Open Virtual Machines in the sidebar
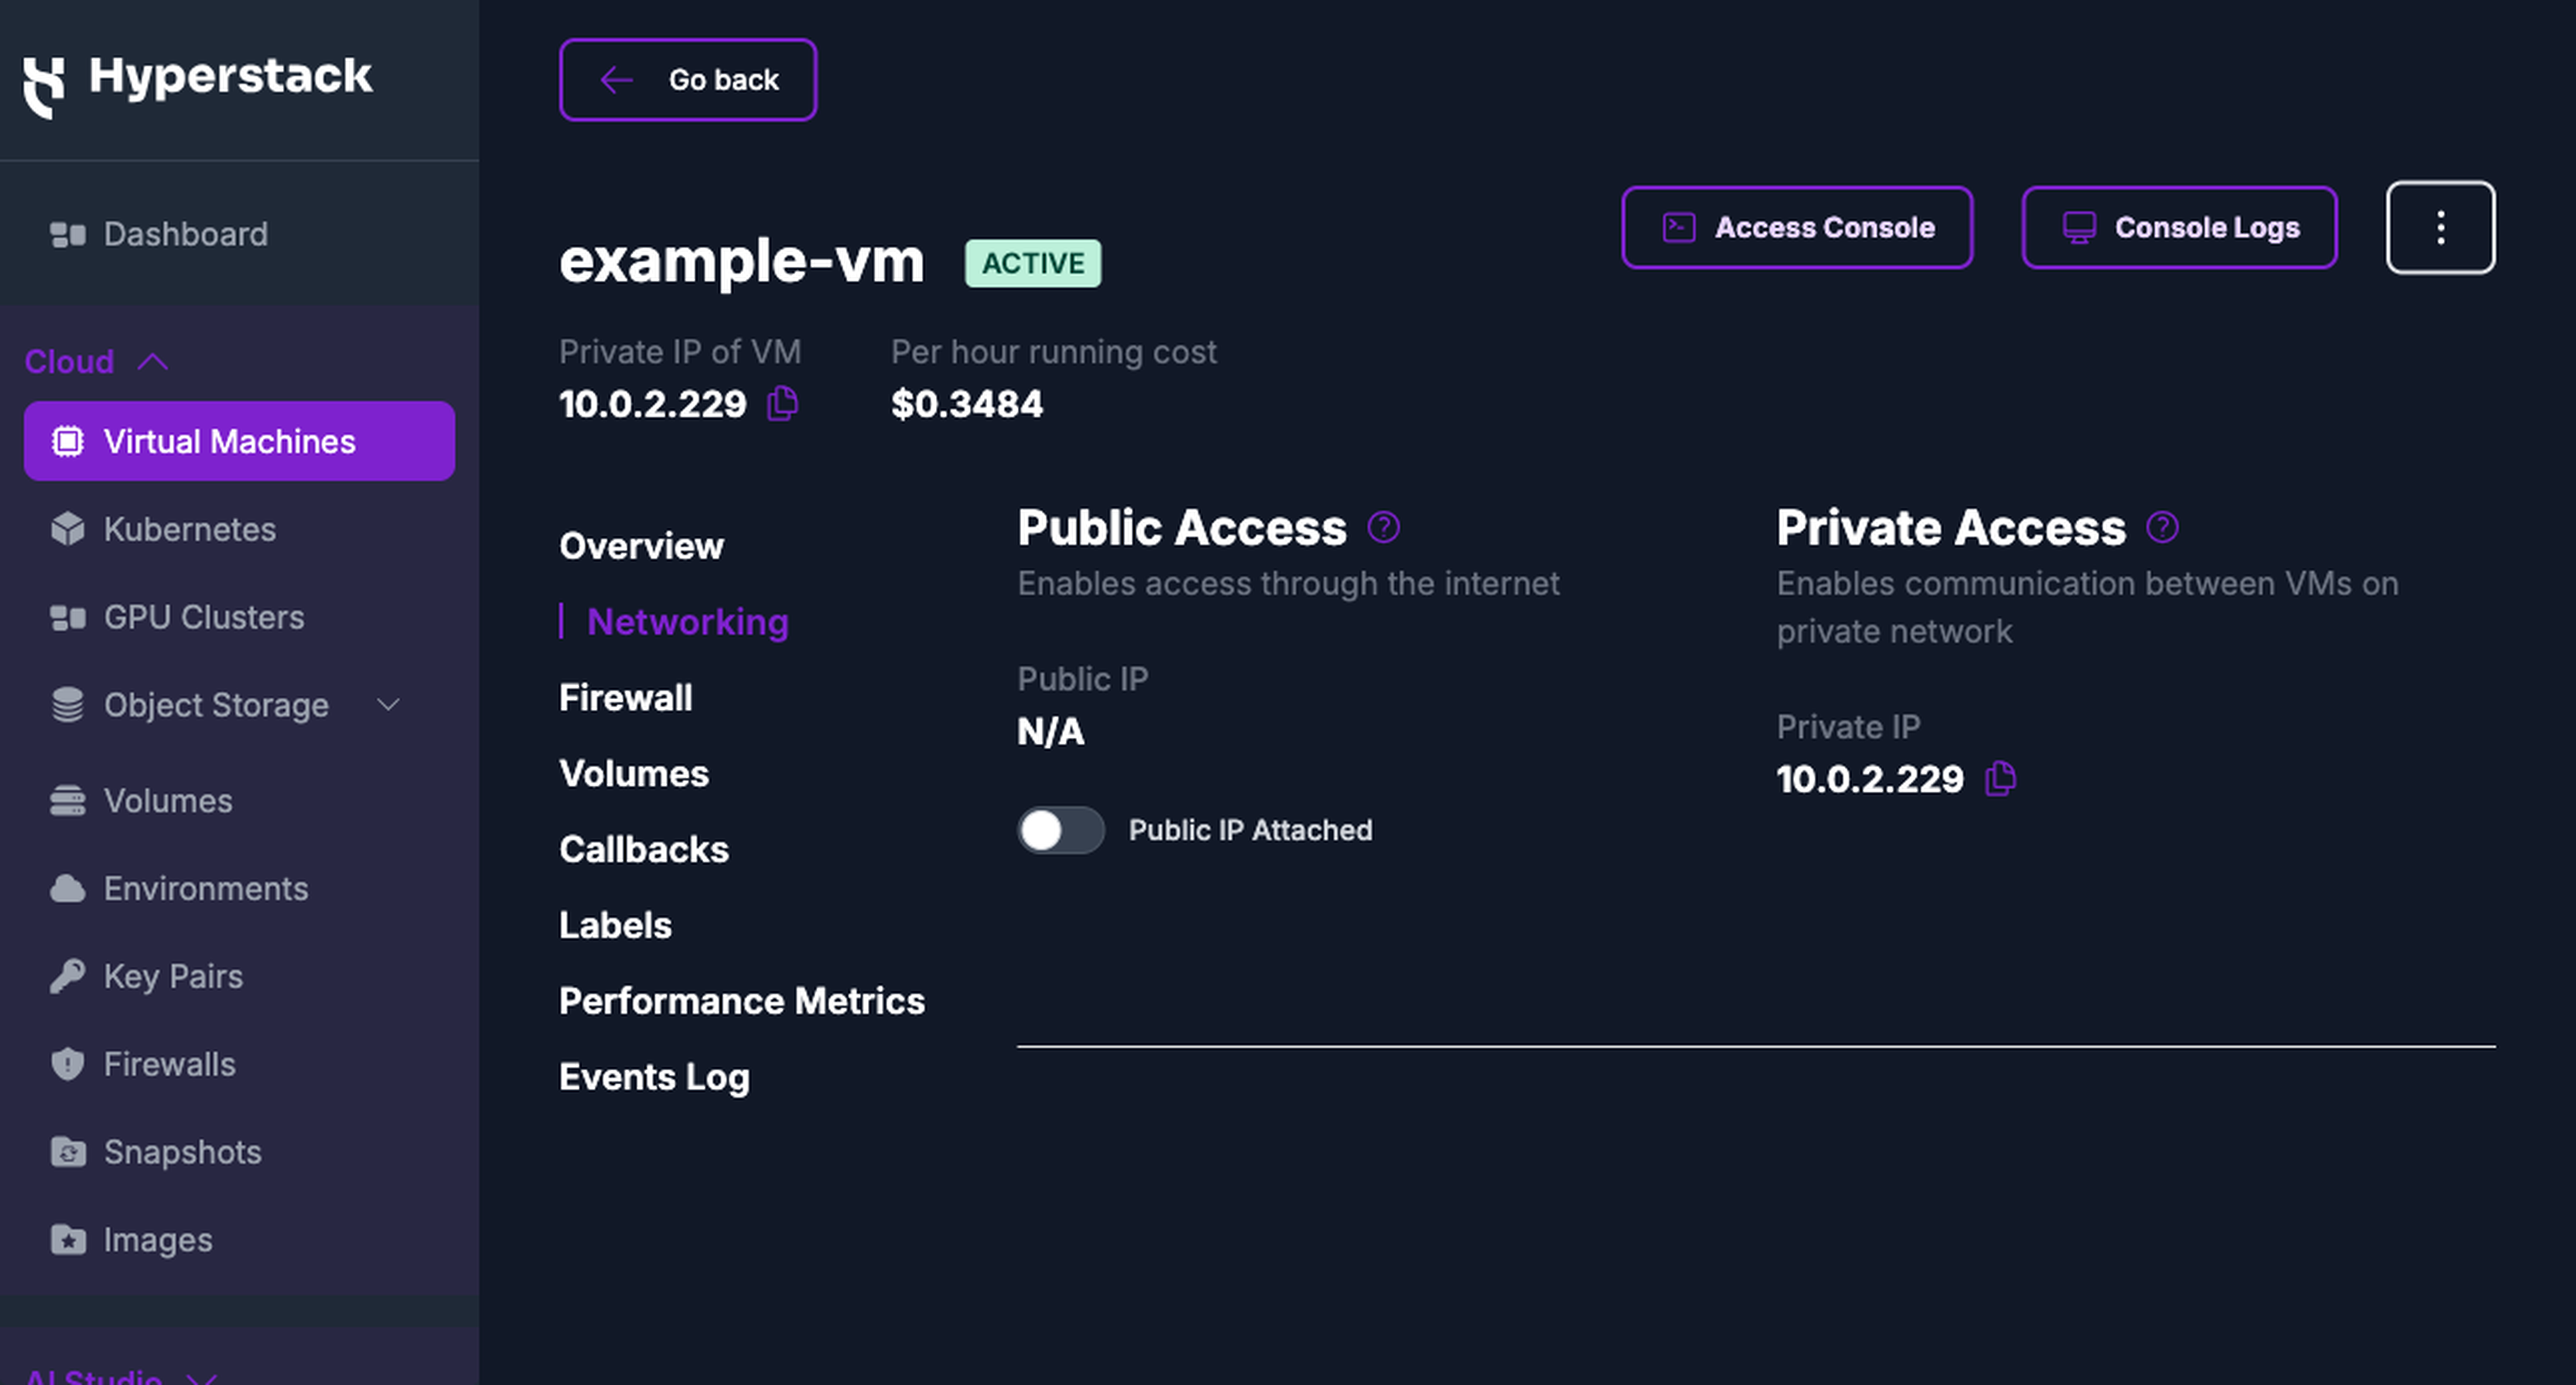Viewport: 2576px width, 1385px height. [x=239, y=441]
